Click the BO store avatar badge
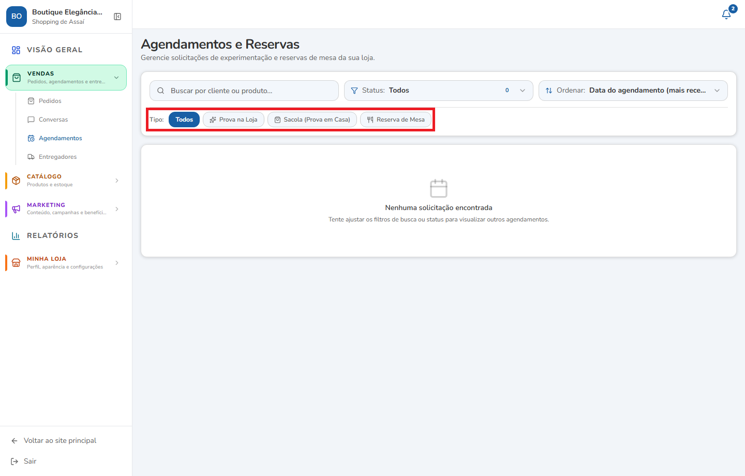Image resolution: width=745 pixels, height=476 pixels. coord(17,17)
